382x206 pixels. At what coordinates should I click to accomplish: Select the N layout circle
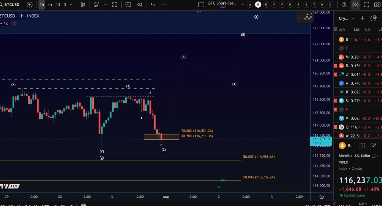click(x=290, y=5)
